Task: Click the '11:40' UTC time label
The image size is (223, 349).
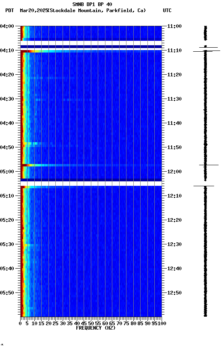Action: coord(175,123)
